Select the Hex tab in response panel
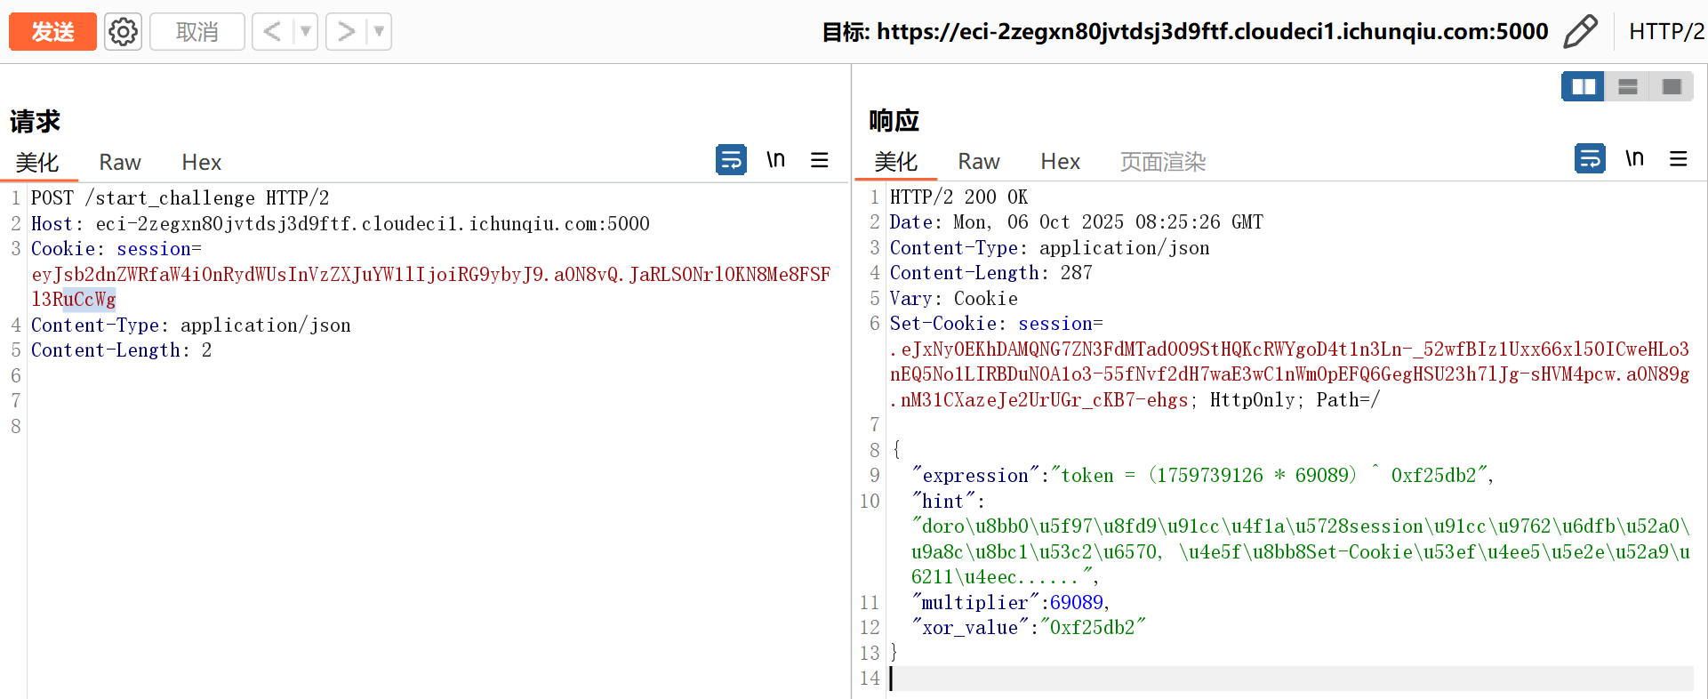The image size is (1708, 699). click(x=1060, y=161)
